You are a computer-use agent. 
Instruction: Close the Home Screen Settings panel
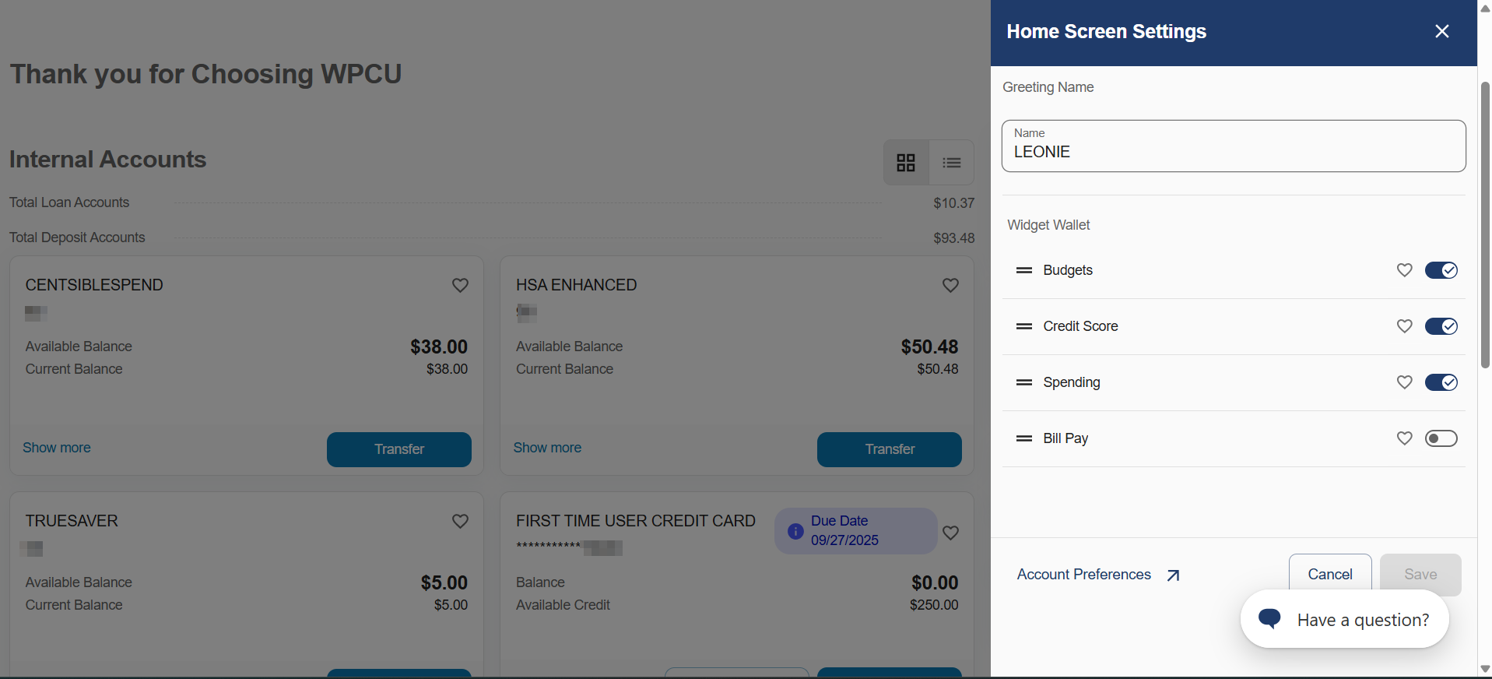point(1441,31)
